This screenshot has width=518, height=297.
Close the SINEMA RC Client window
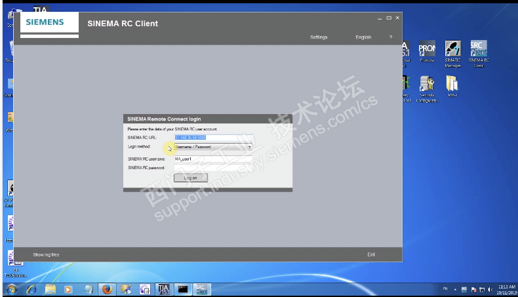397,18
